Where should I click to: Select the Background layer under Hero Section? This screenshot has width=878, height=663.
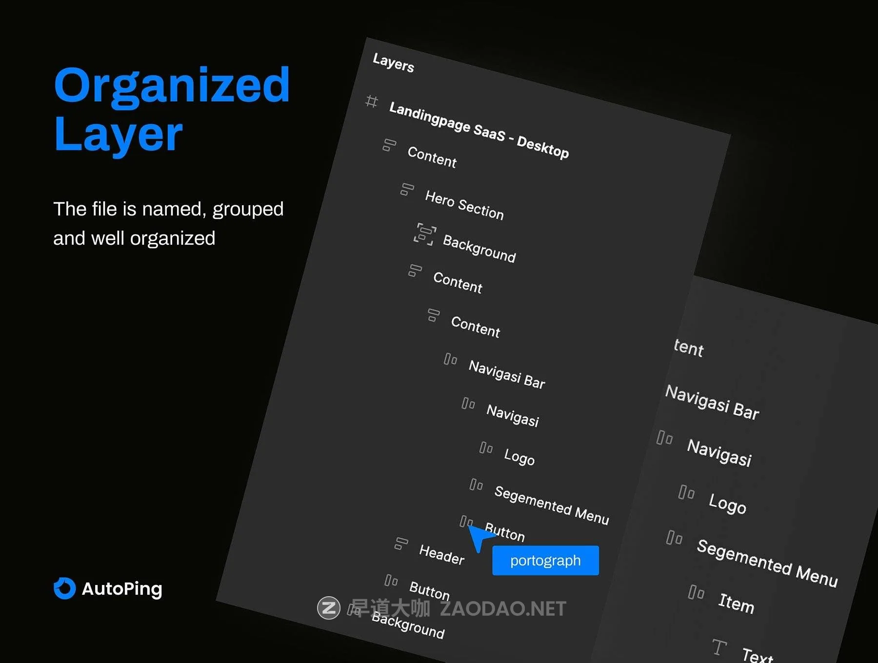479,249
